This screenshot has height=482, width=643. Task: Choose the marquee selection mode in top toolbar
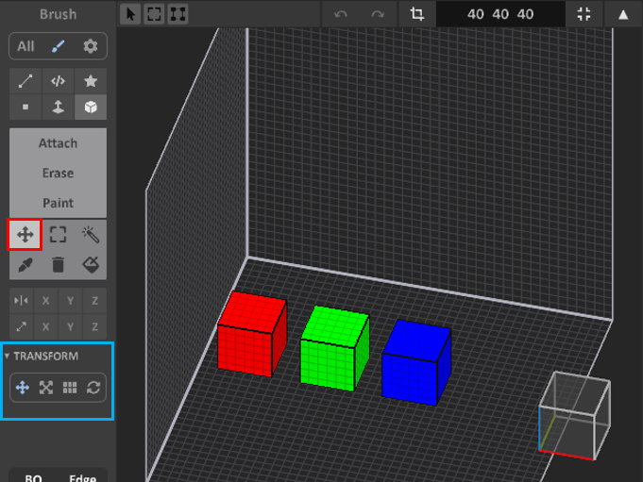(154, 14)
